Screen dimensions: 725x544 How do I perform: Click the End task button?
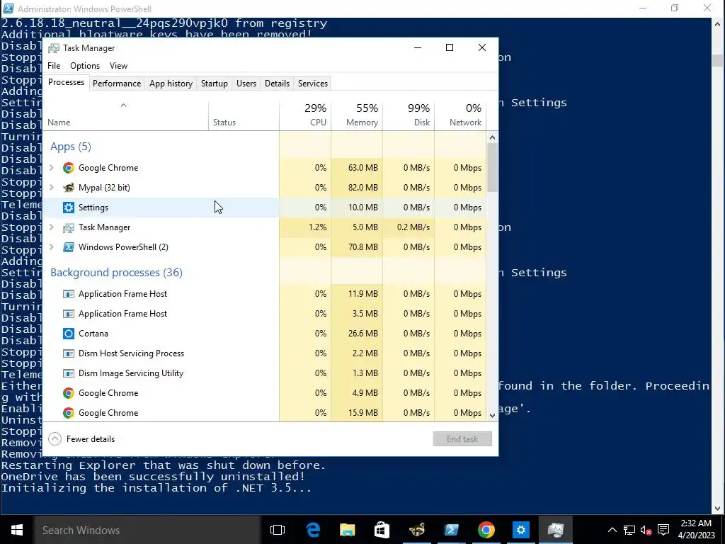pyautogui.click(x=462, y=439)
